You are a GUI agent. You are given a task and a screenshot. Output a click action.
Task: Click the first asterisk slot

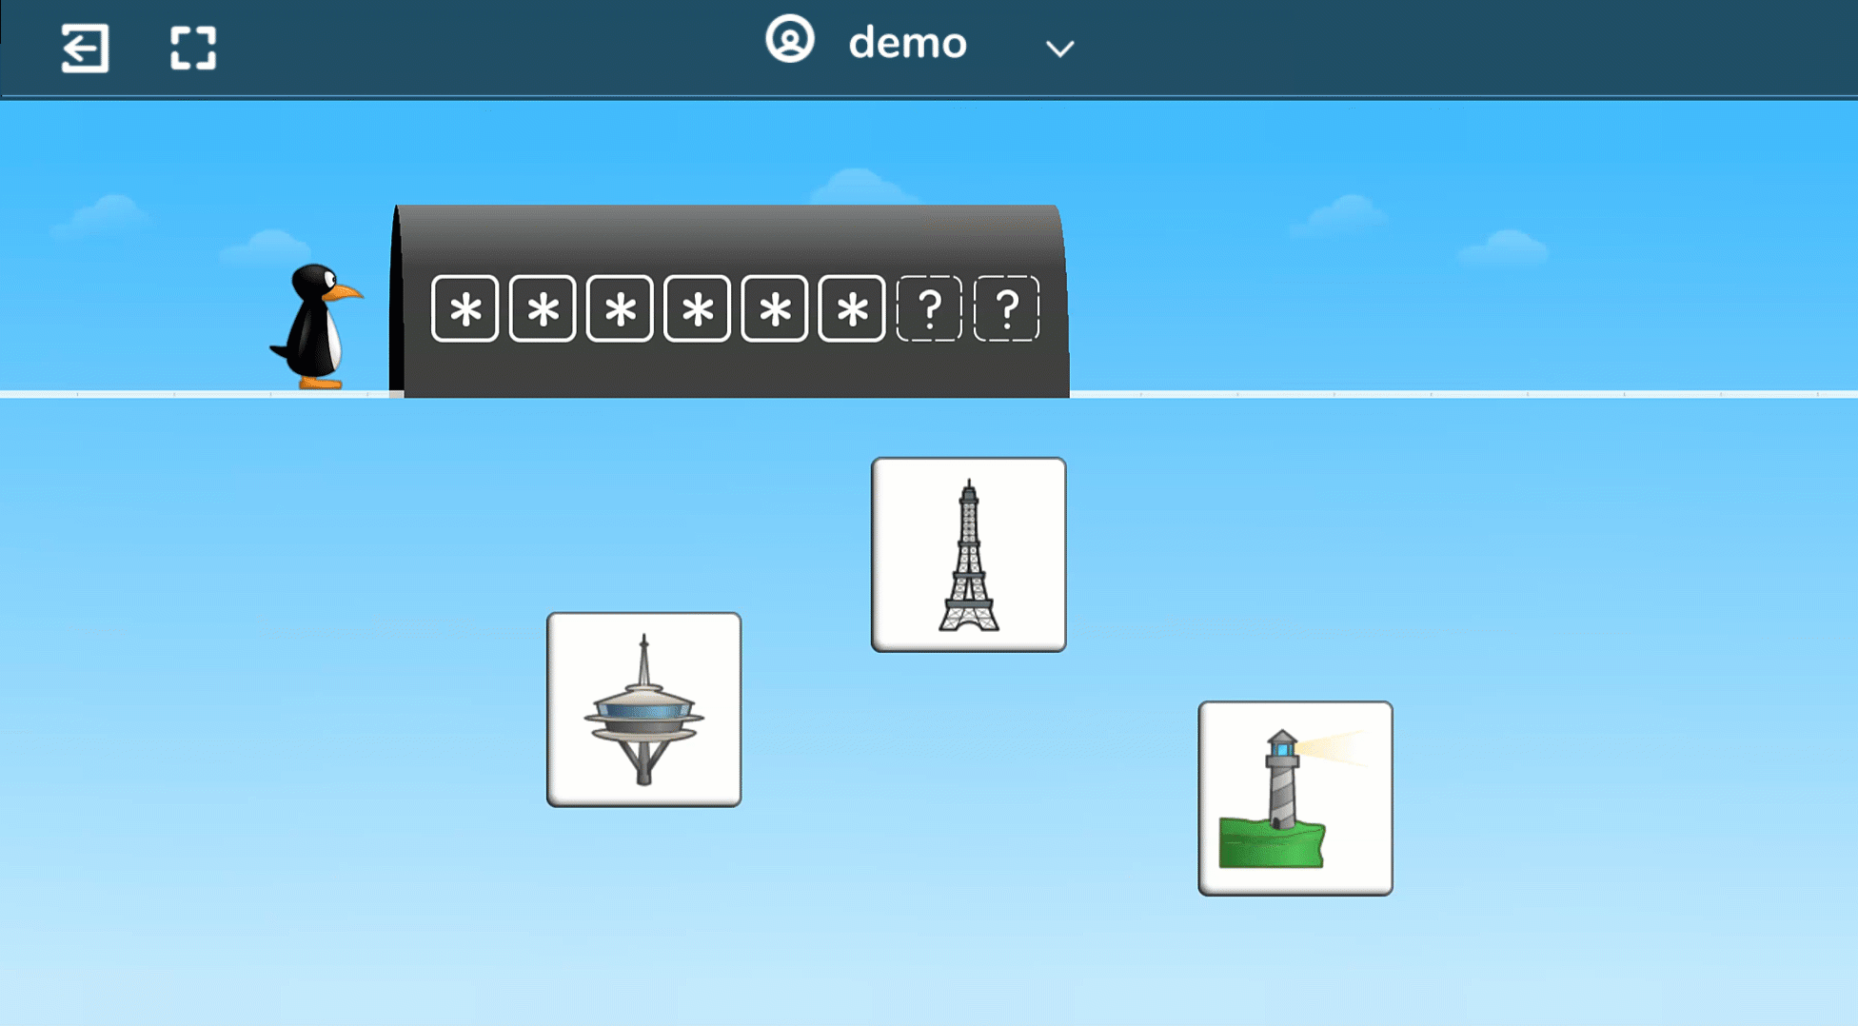(464, 309)
